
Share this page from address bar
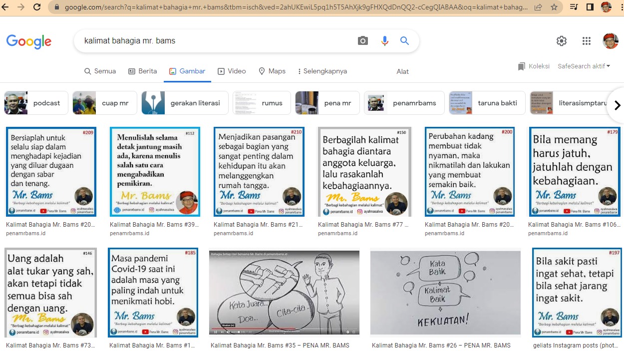click(538, 7)
